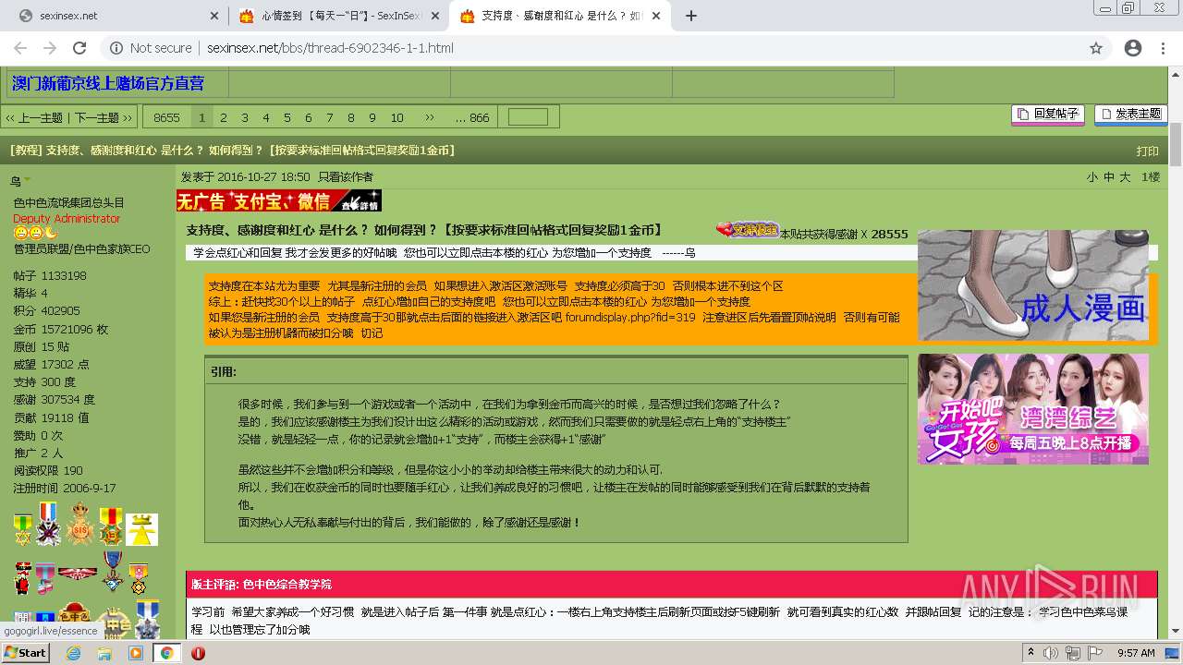
Task: Click system clock 9:57 AM
Action: (1136, 653)
